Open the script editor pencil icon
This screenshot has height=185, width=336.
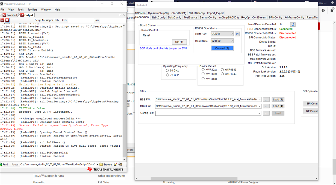[115, 164]
